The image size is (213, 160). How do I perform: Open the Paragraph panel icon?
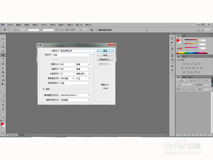172,70
